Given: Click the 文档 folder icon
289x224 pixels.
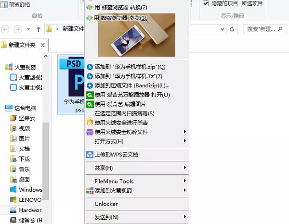Looking at the screenshot, I should point(13,149).
